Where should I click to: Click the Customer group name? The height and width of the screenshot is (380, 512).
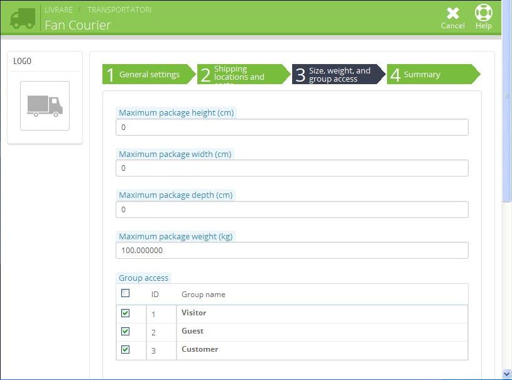(200, 349)
